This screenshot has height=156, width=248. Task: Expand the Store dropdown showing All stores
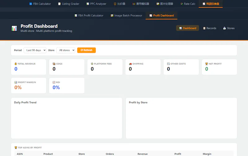pyautogui.click(x=66, y=50)
